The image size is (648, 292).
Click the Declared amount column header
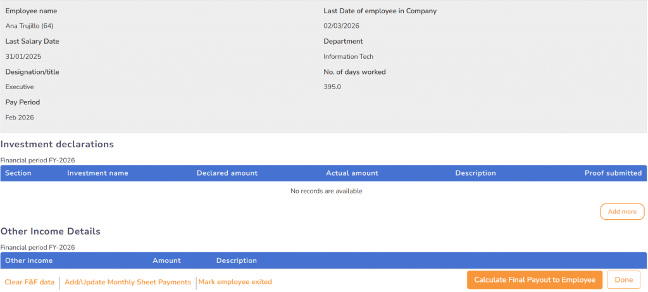(227, 173)
